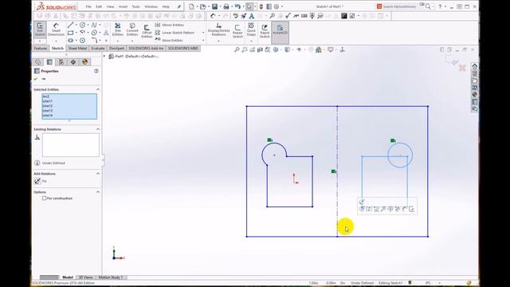510x287 pixels.
Task: Open the Quick Snaps tool
Action: pyautogui.click(x=251, y=29)
